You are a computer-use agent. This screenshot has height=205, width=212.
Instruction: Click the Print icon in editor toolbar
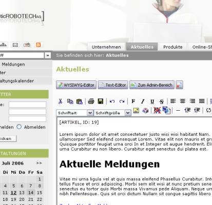91,101
